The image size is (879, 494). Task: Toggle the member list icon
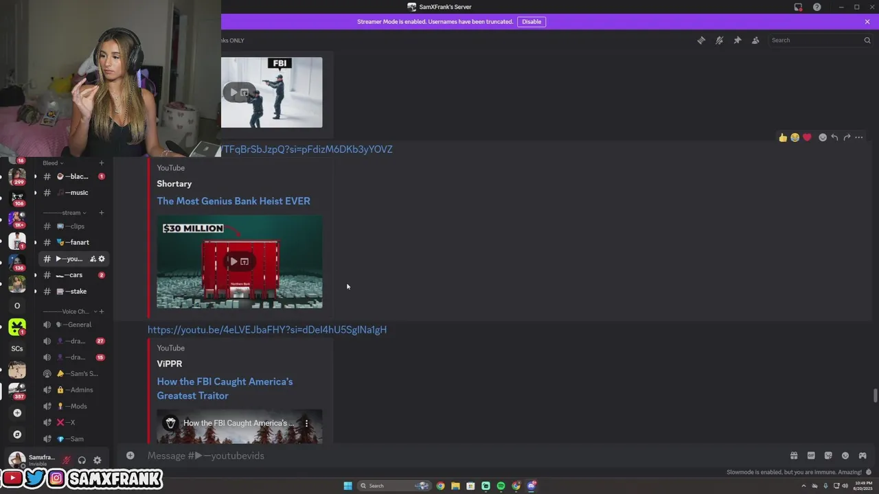pos(755,40)
